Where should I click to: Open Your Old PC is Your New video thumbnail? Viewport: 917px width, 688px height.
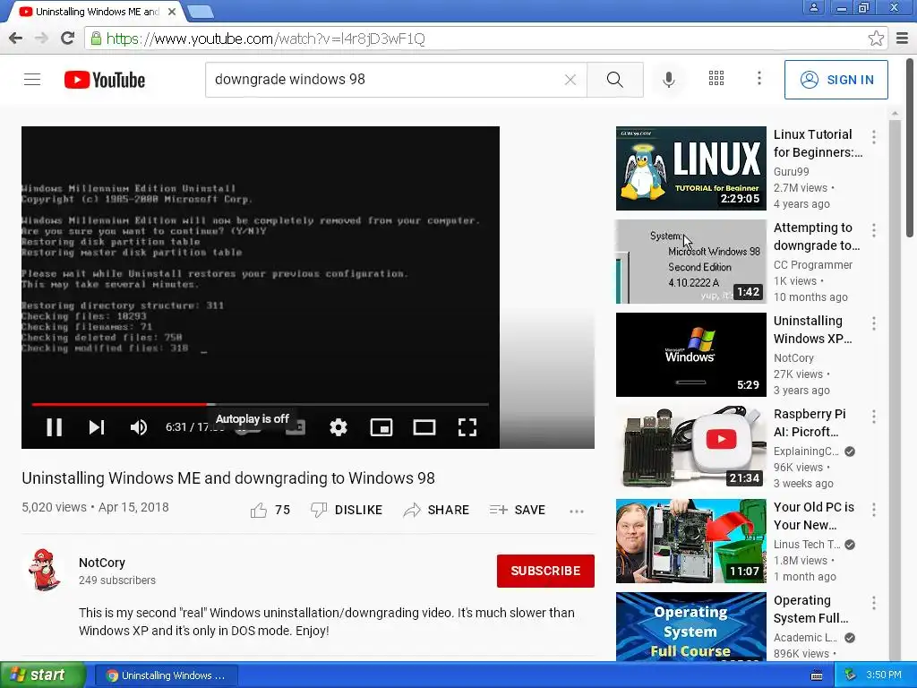coord(690,541)
